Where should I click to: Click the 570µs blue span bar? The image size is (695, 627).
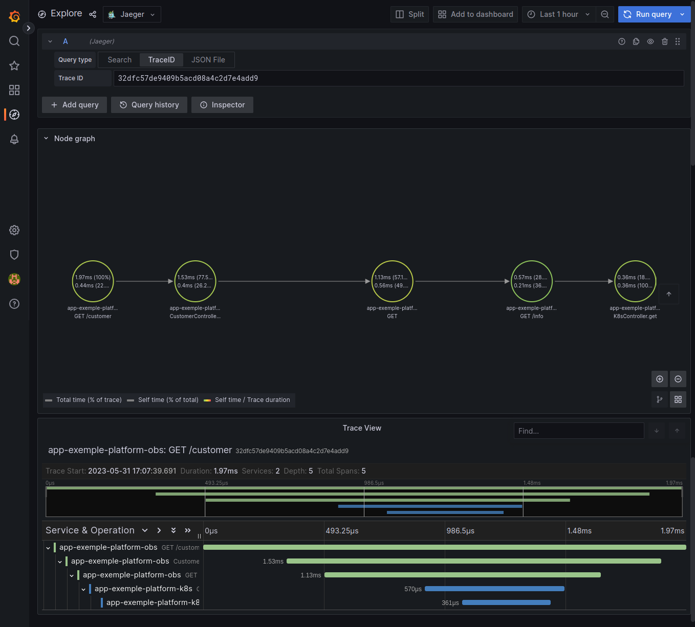click(x=494, y=589)
